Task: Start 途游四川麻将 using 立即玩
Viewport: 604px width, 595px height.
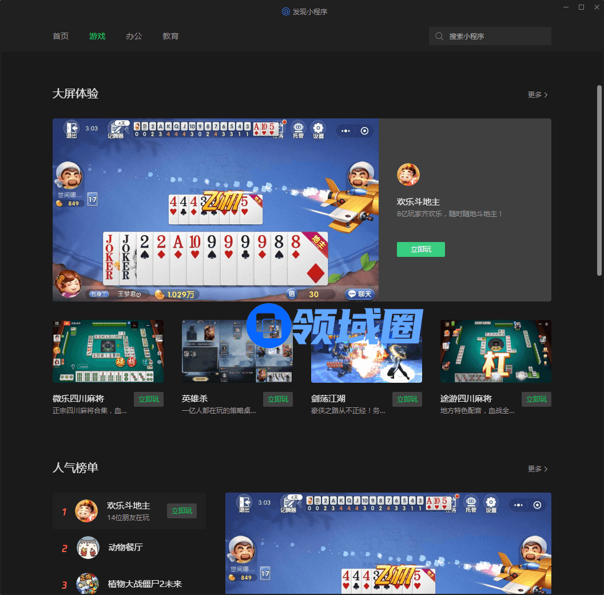Action: 537,399
